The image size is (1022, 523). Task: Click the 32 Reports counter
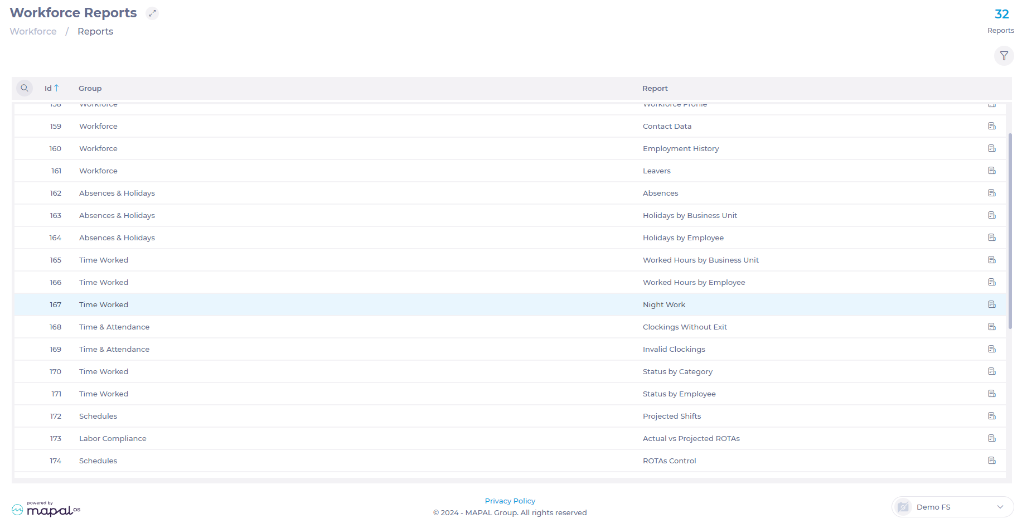[x=1001, y=21]
